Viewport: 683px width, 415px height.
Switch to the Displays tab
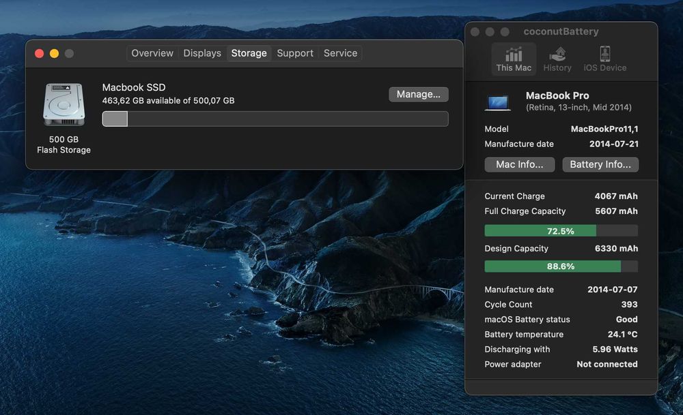202,53
